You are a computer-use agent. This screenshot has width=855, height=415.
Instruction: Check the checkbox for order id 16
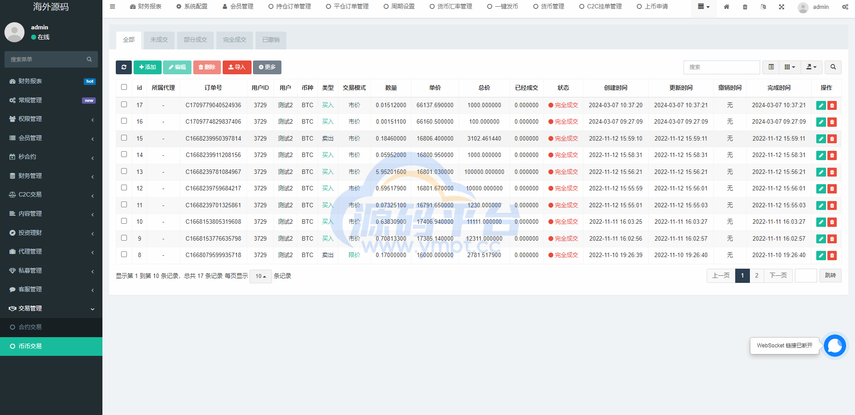[124, 121]
